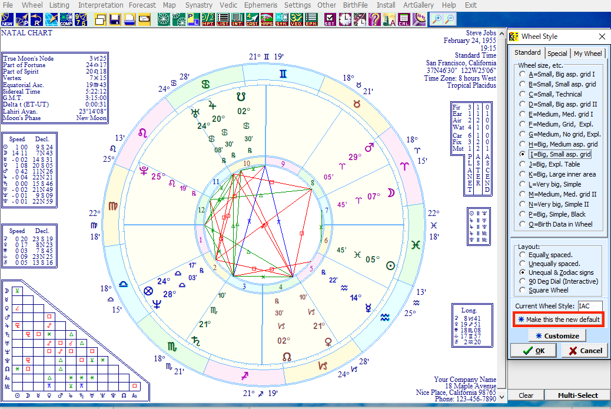This screenshot has height=409, width=611.
Task: Select P=Big, Simple, Black wheel style
Action: tap(553, 214)
